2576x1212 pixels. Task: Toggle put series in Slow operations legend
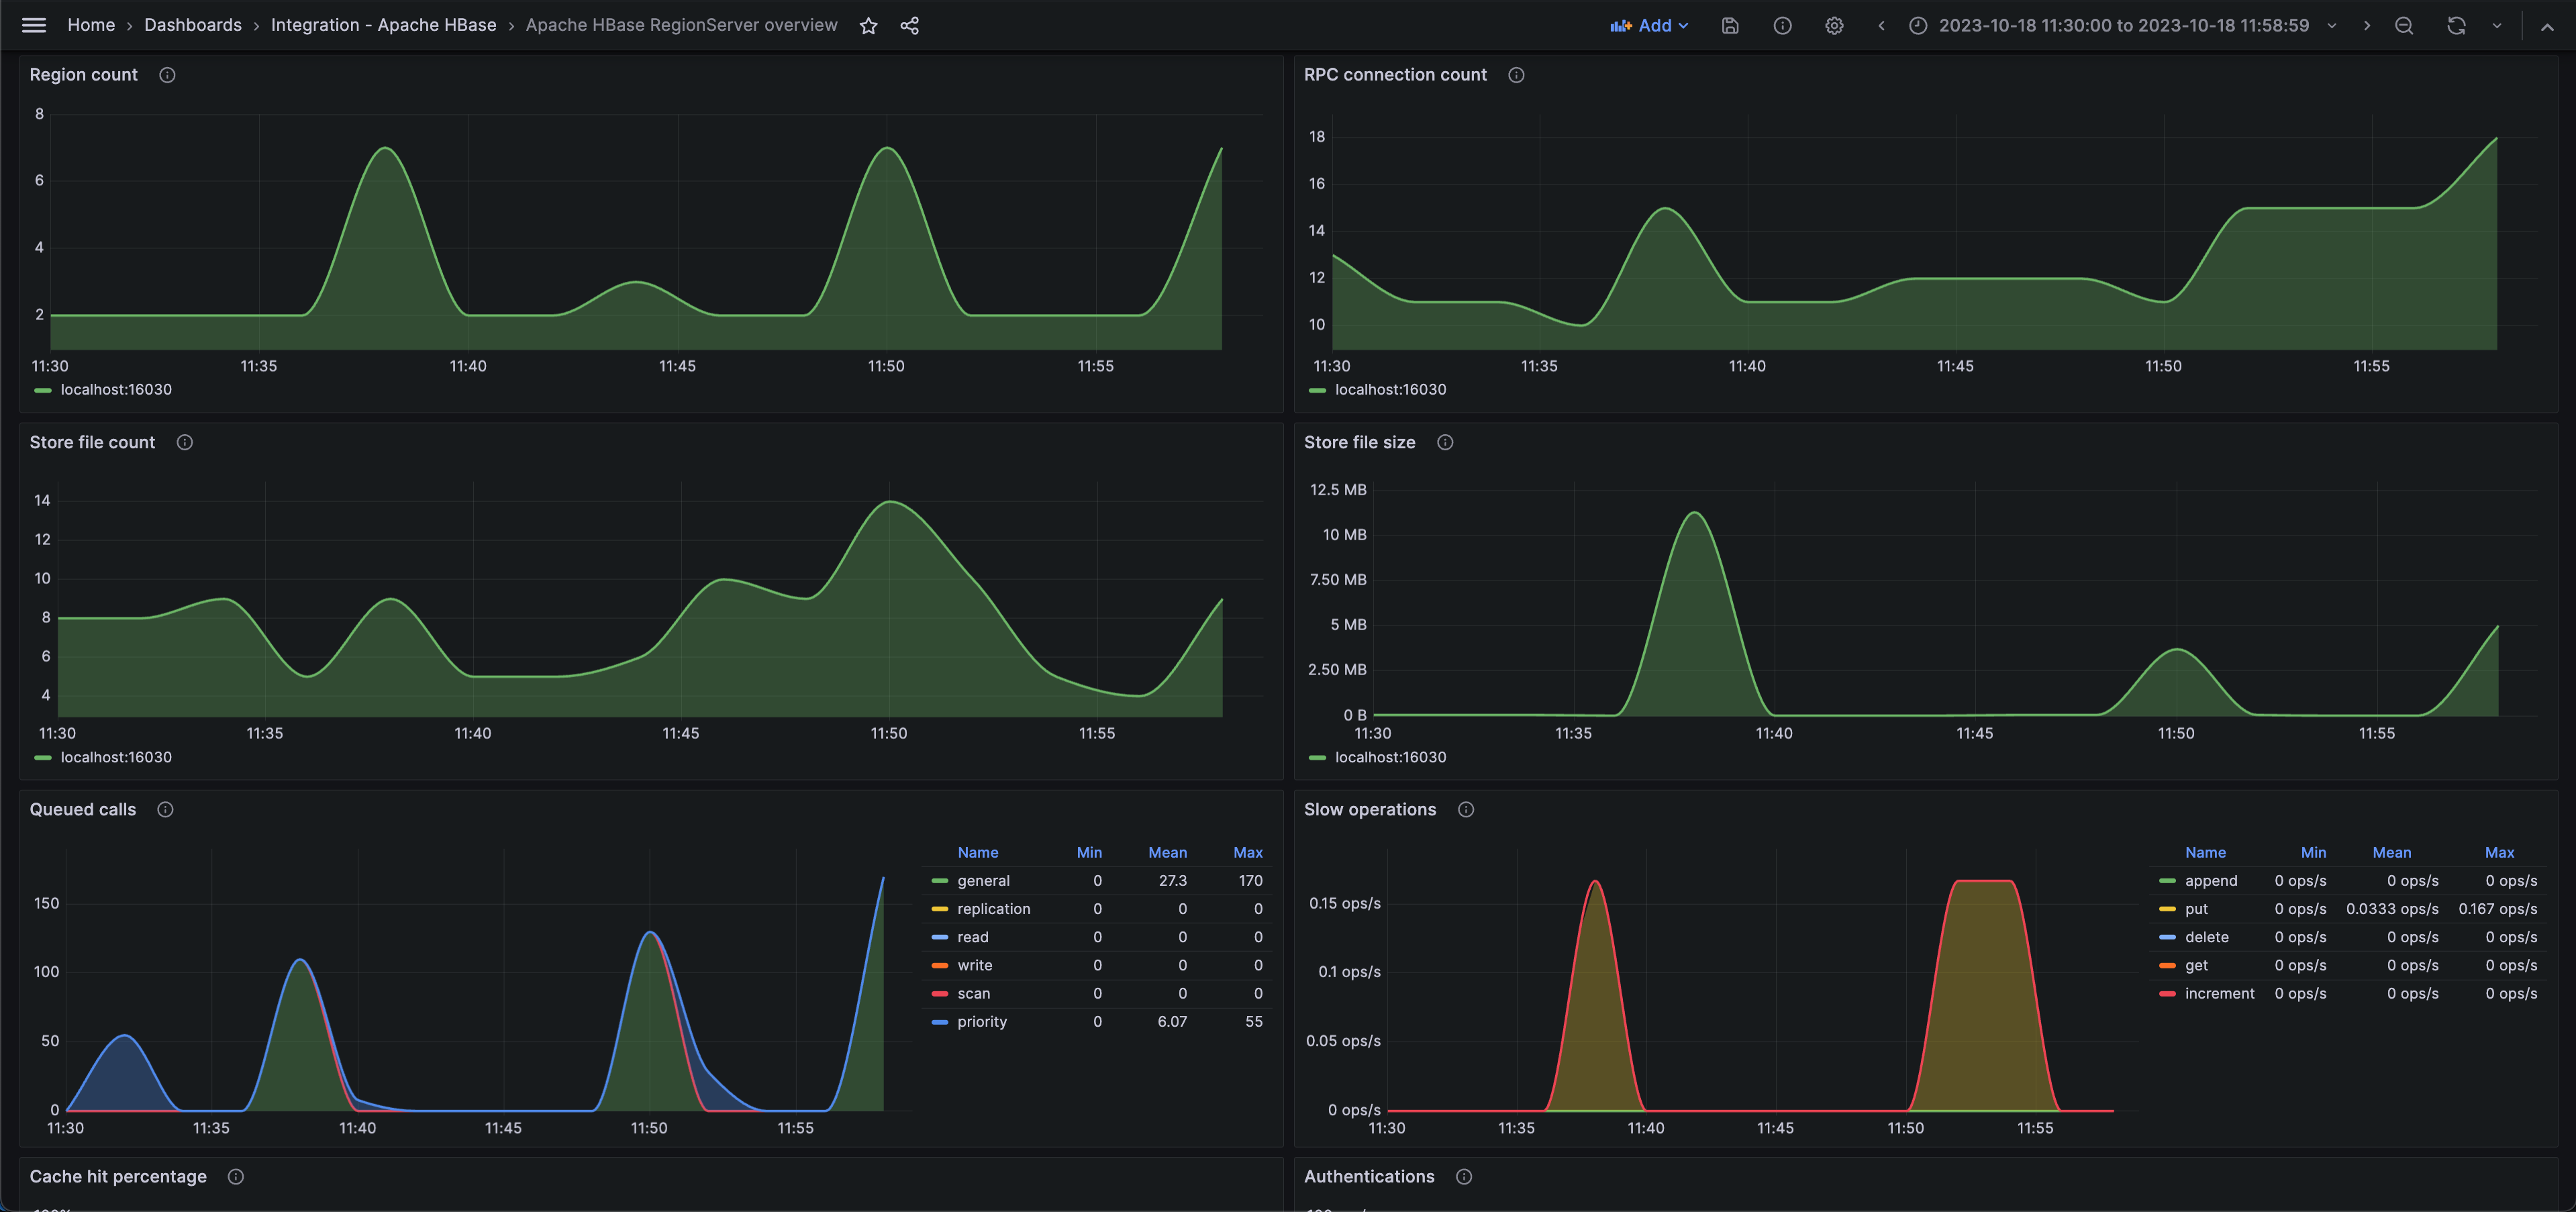tap(2196, 909)
